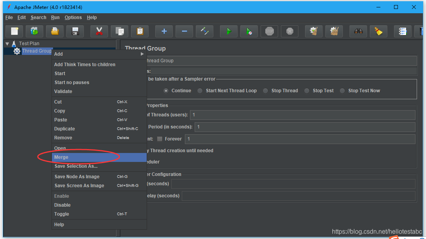Select the Continue radio button
426x239 pixels.
166,91
